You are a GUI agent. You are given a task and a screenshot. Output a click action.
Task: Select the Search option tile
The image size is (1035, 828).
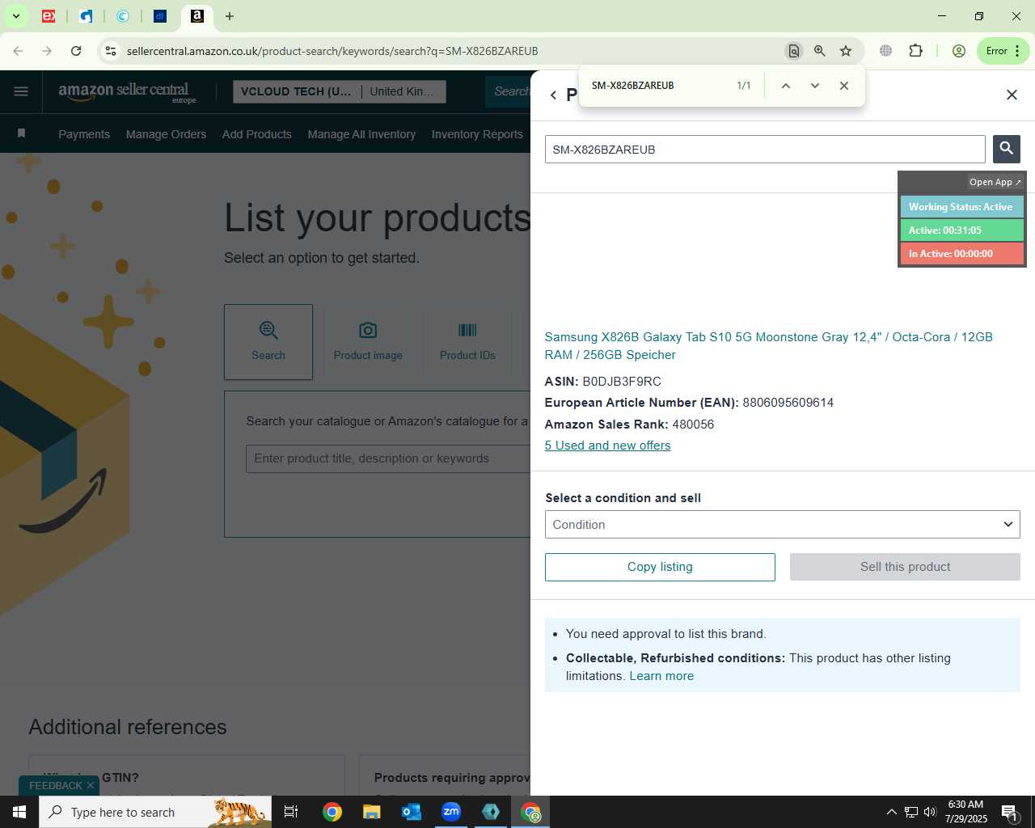268,342
